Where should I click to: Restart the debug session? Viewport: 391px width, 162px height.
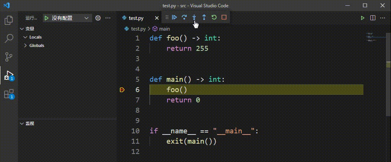click(214, 17)
